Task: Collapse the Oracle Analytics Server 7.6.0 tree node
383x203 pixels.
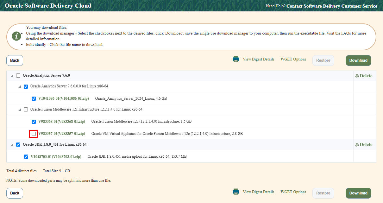Action: 12,76
